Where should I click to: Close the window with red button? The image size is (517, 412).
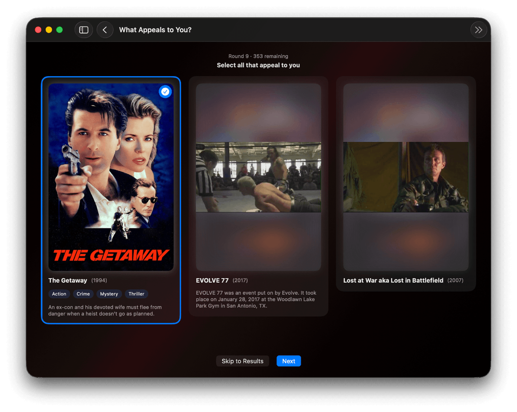(x=38, y=30)
